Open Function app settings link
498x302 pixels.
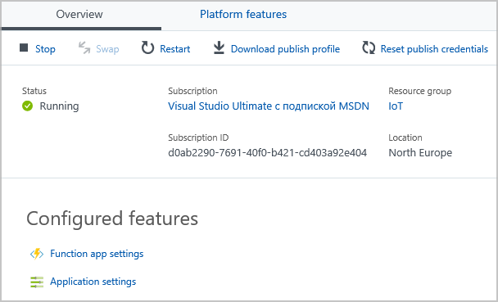click(x=97, y=254)
